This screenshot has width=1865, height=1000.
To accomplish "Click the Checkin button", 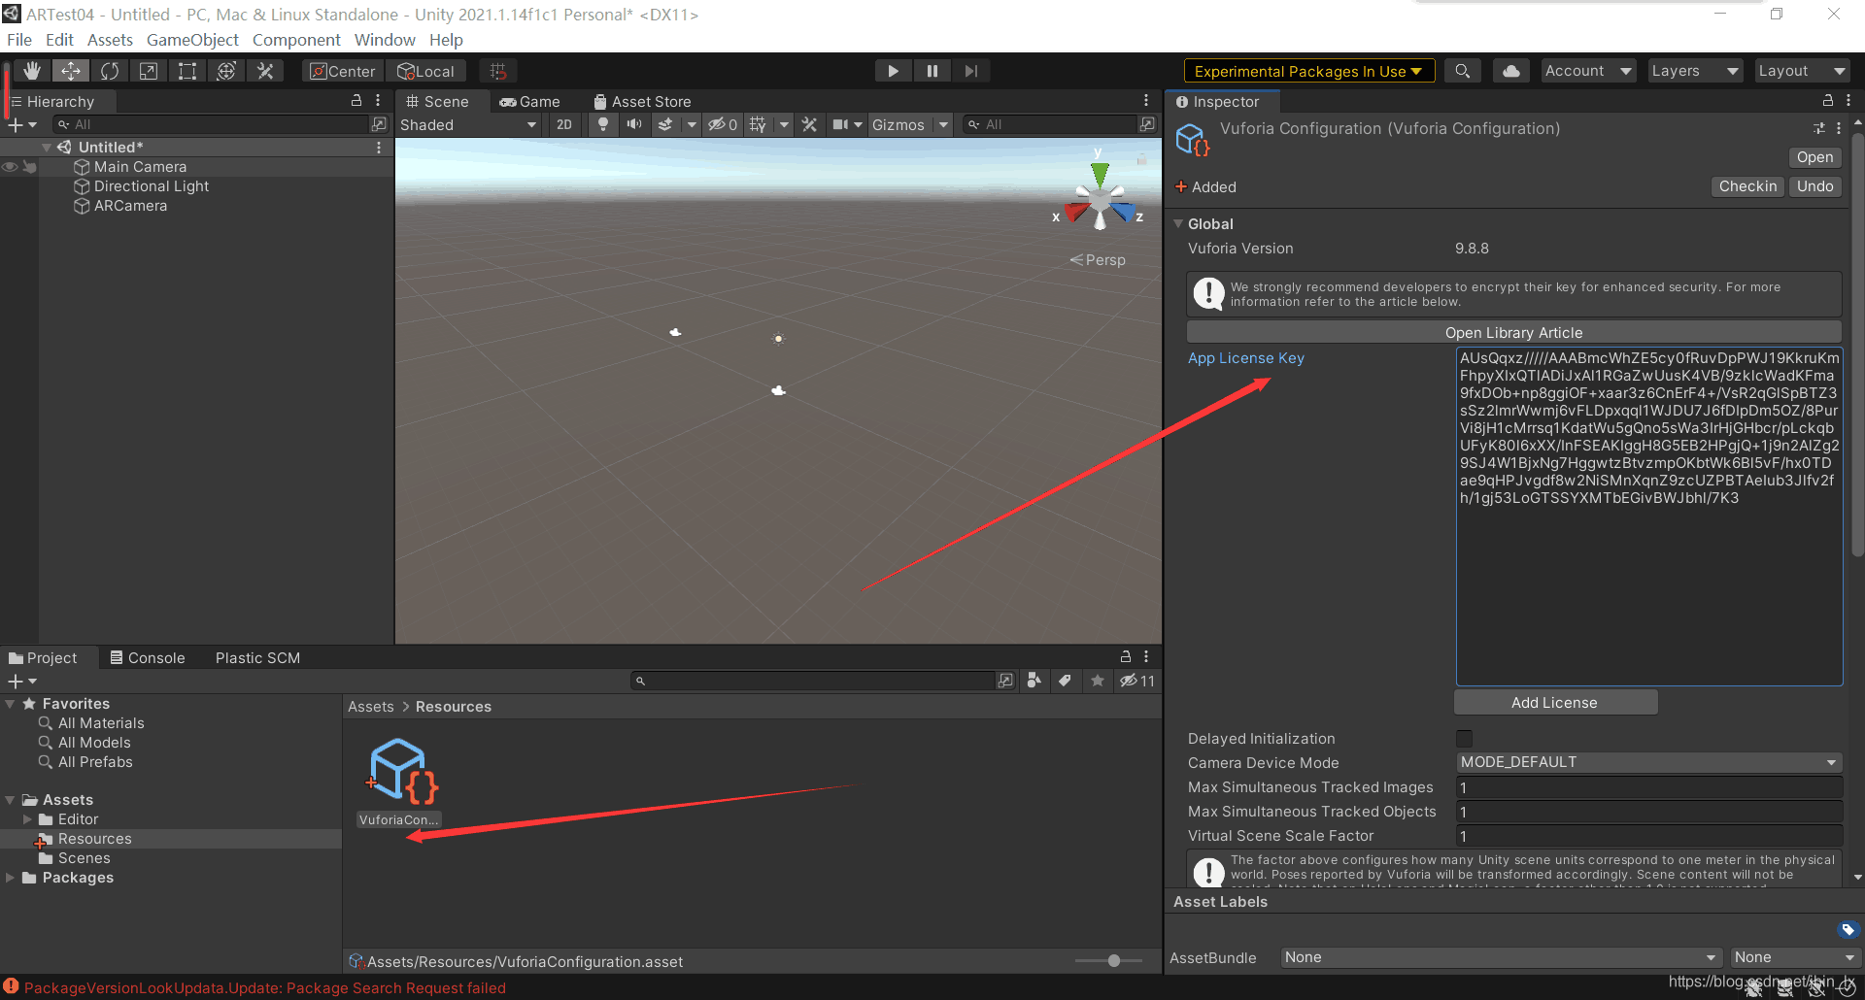I will tap(1747, 186).
